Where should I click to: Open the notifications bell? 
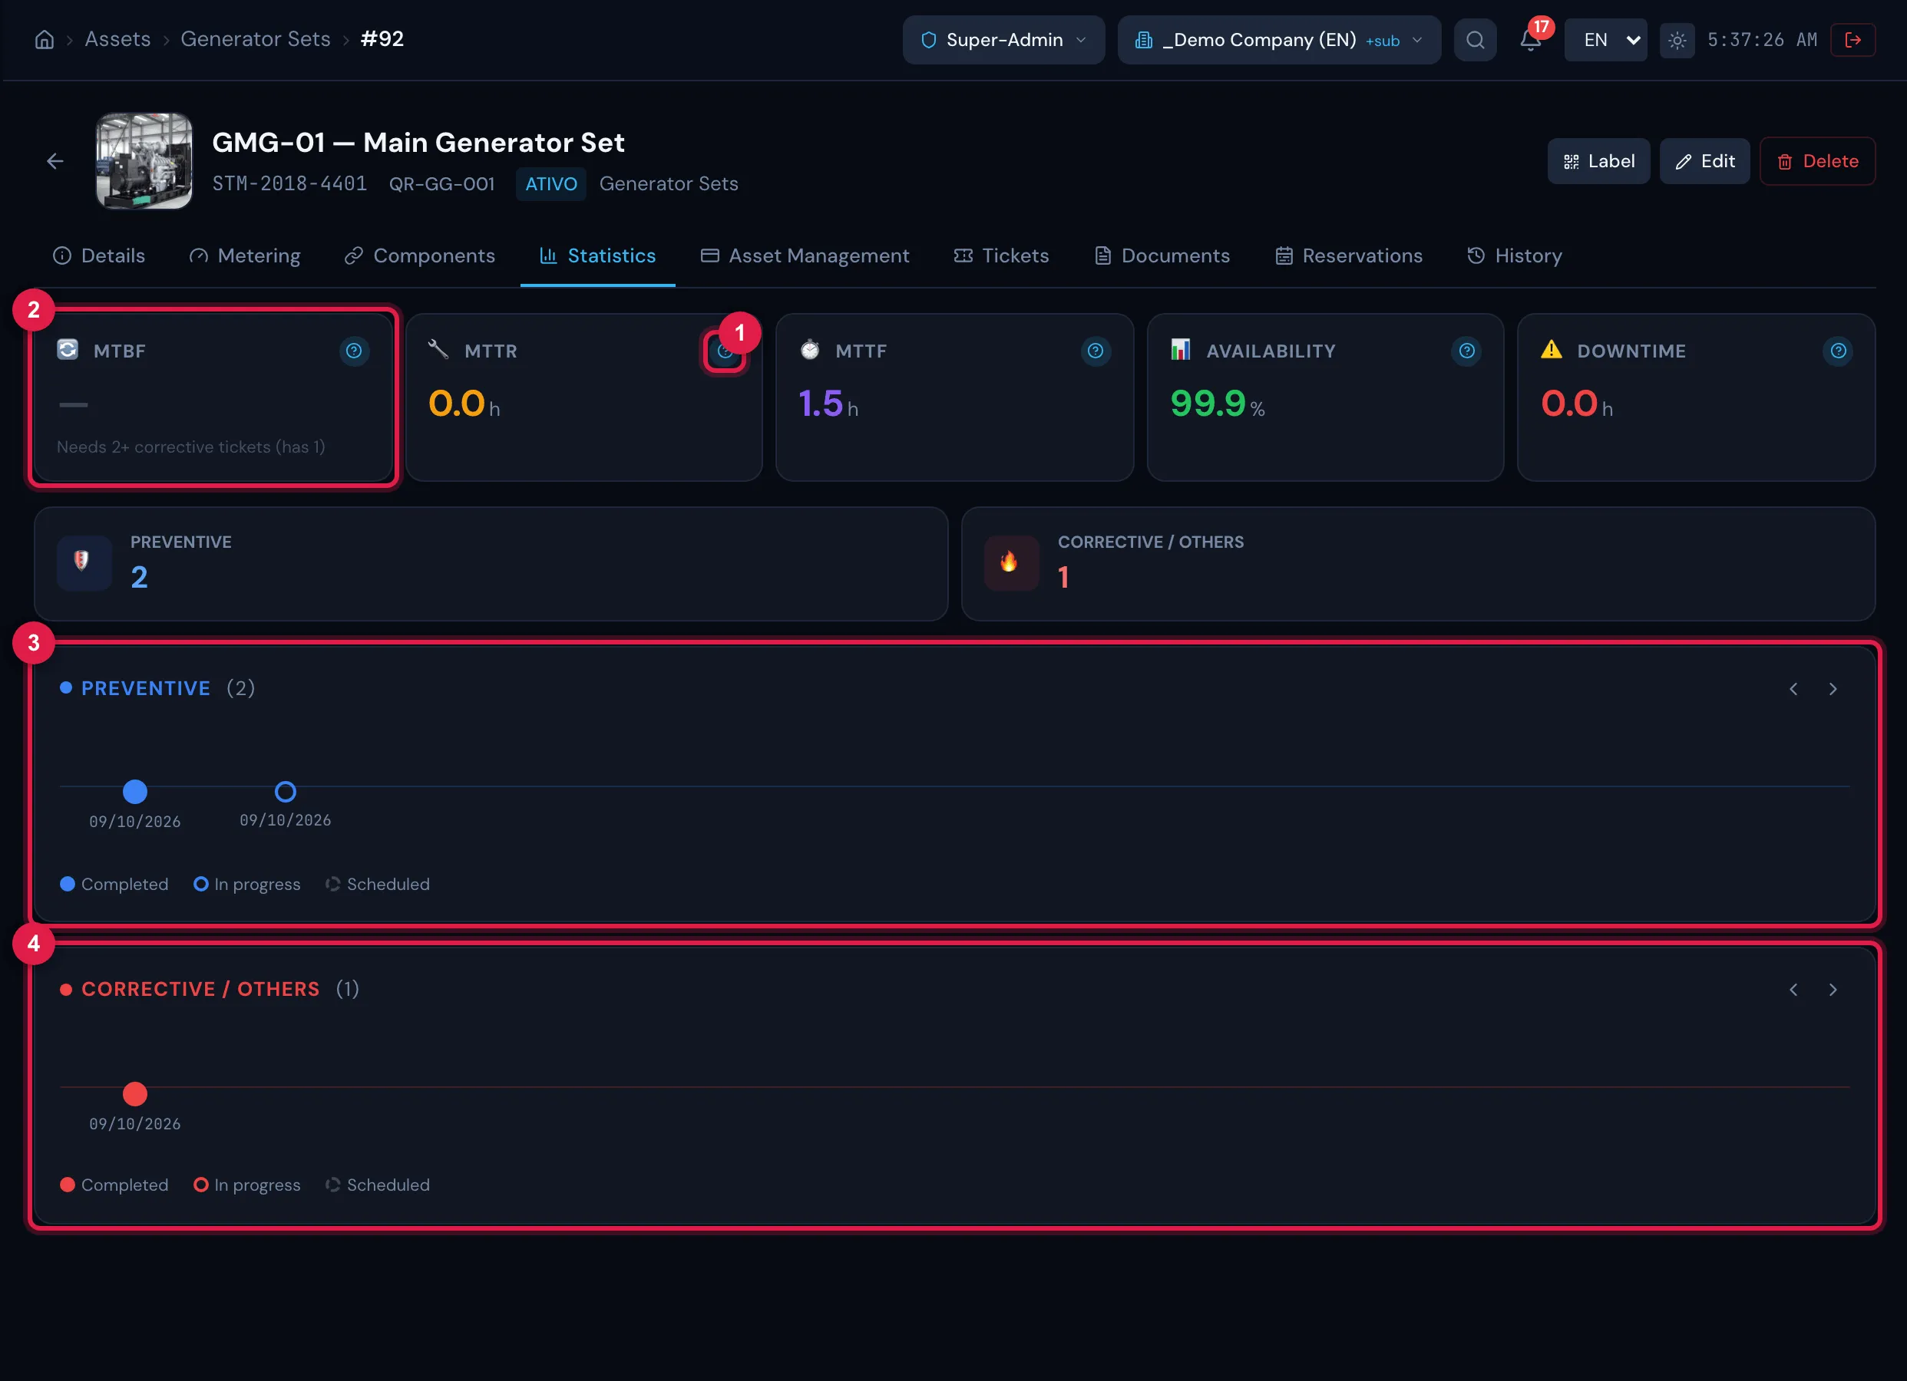click(x=1530, y=39)
